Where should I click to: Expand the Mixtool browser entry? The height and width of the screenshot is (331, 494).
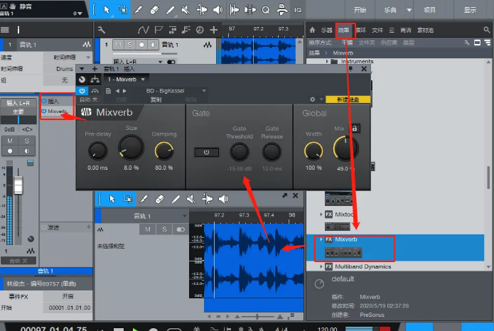point(321,215)
